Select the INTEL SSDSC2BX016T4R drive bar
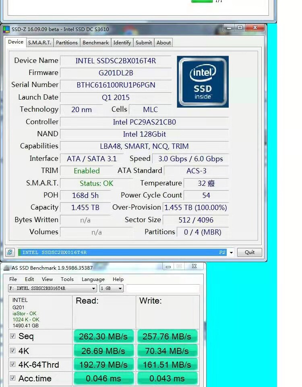Screen dimensions: 302x387 (x=122, y=252)
